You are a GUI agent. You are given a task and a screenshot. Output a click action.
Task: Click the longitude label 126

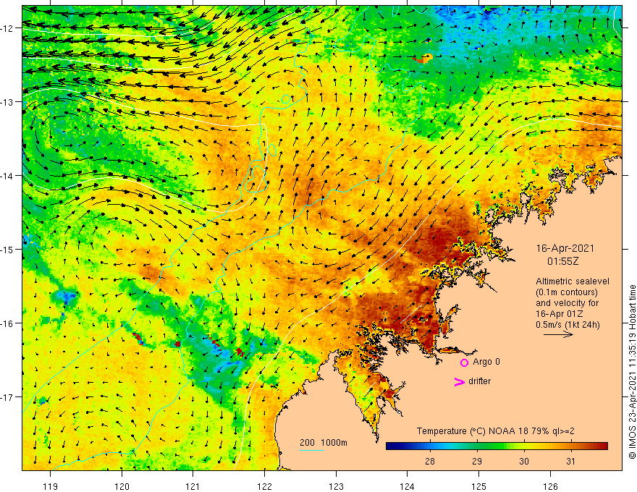tap(550, 486)
